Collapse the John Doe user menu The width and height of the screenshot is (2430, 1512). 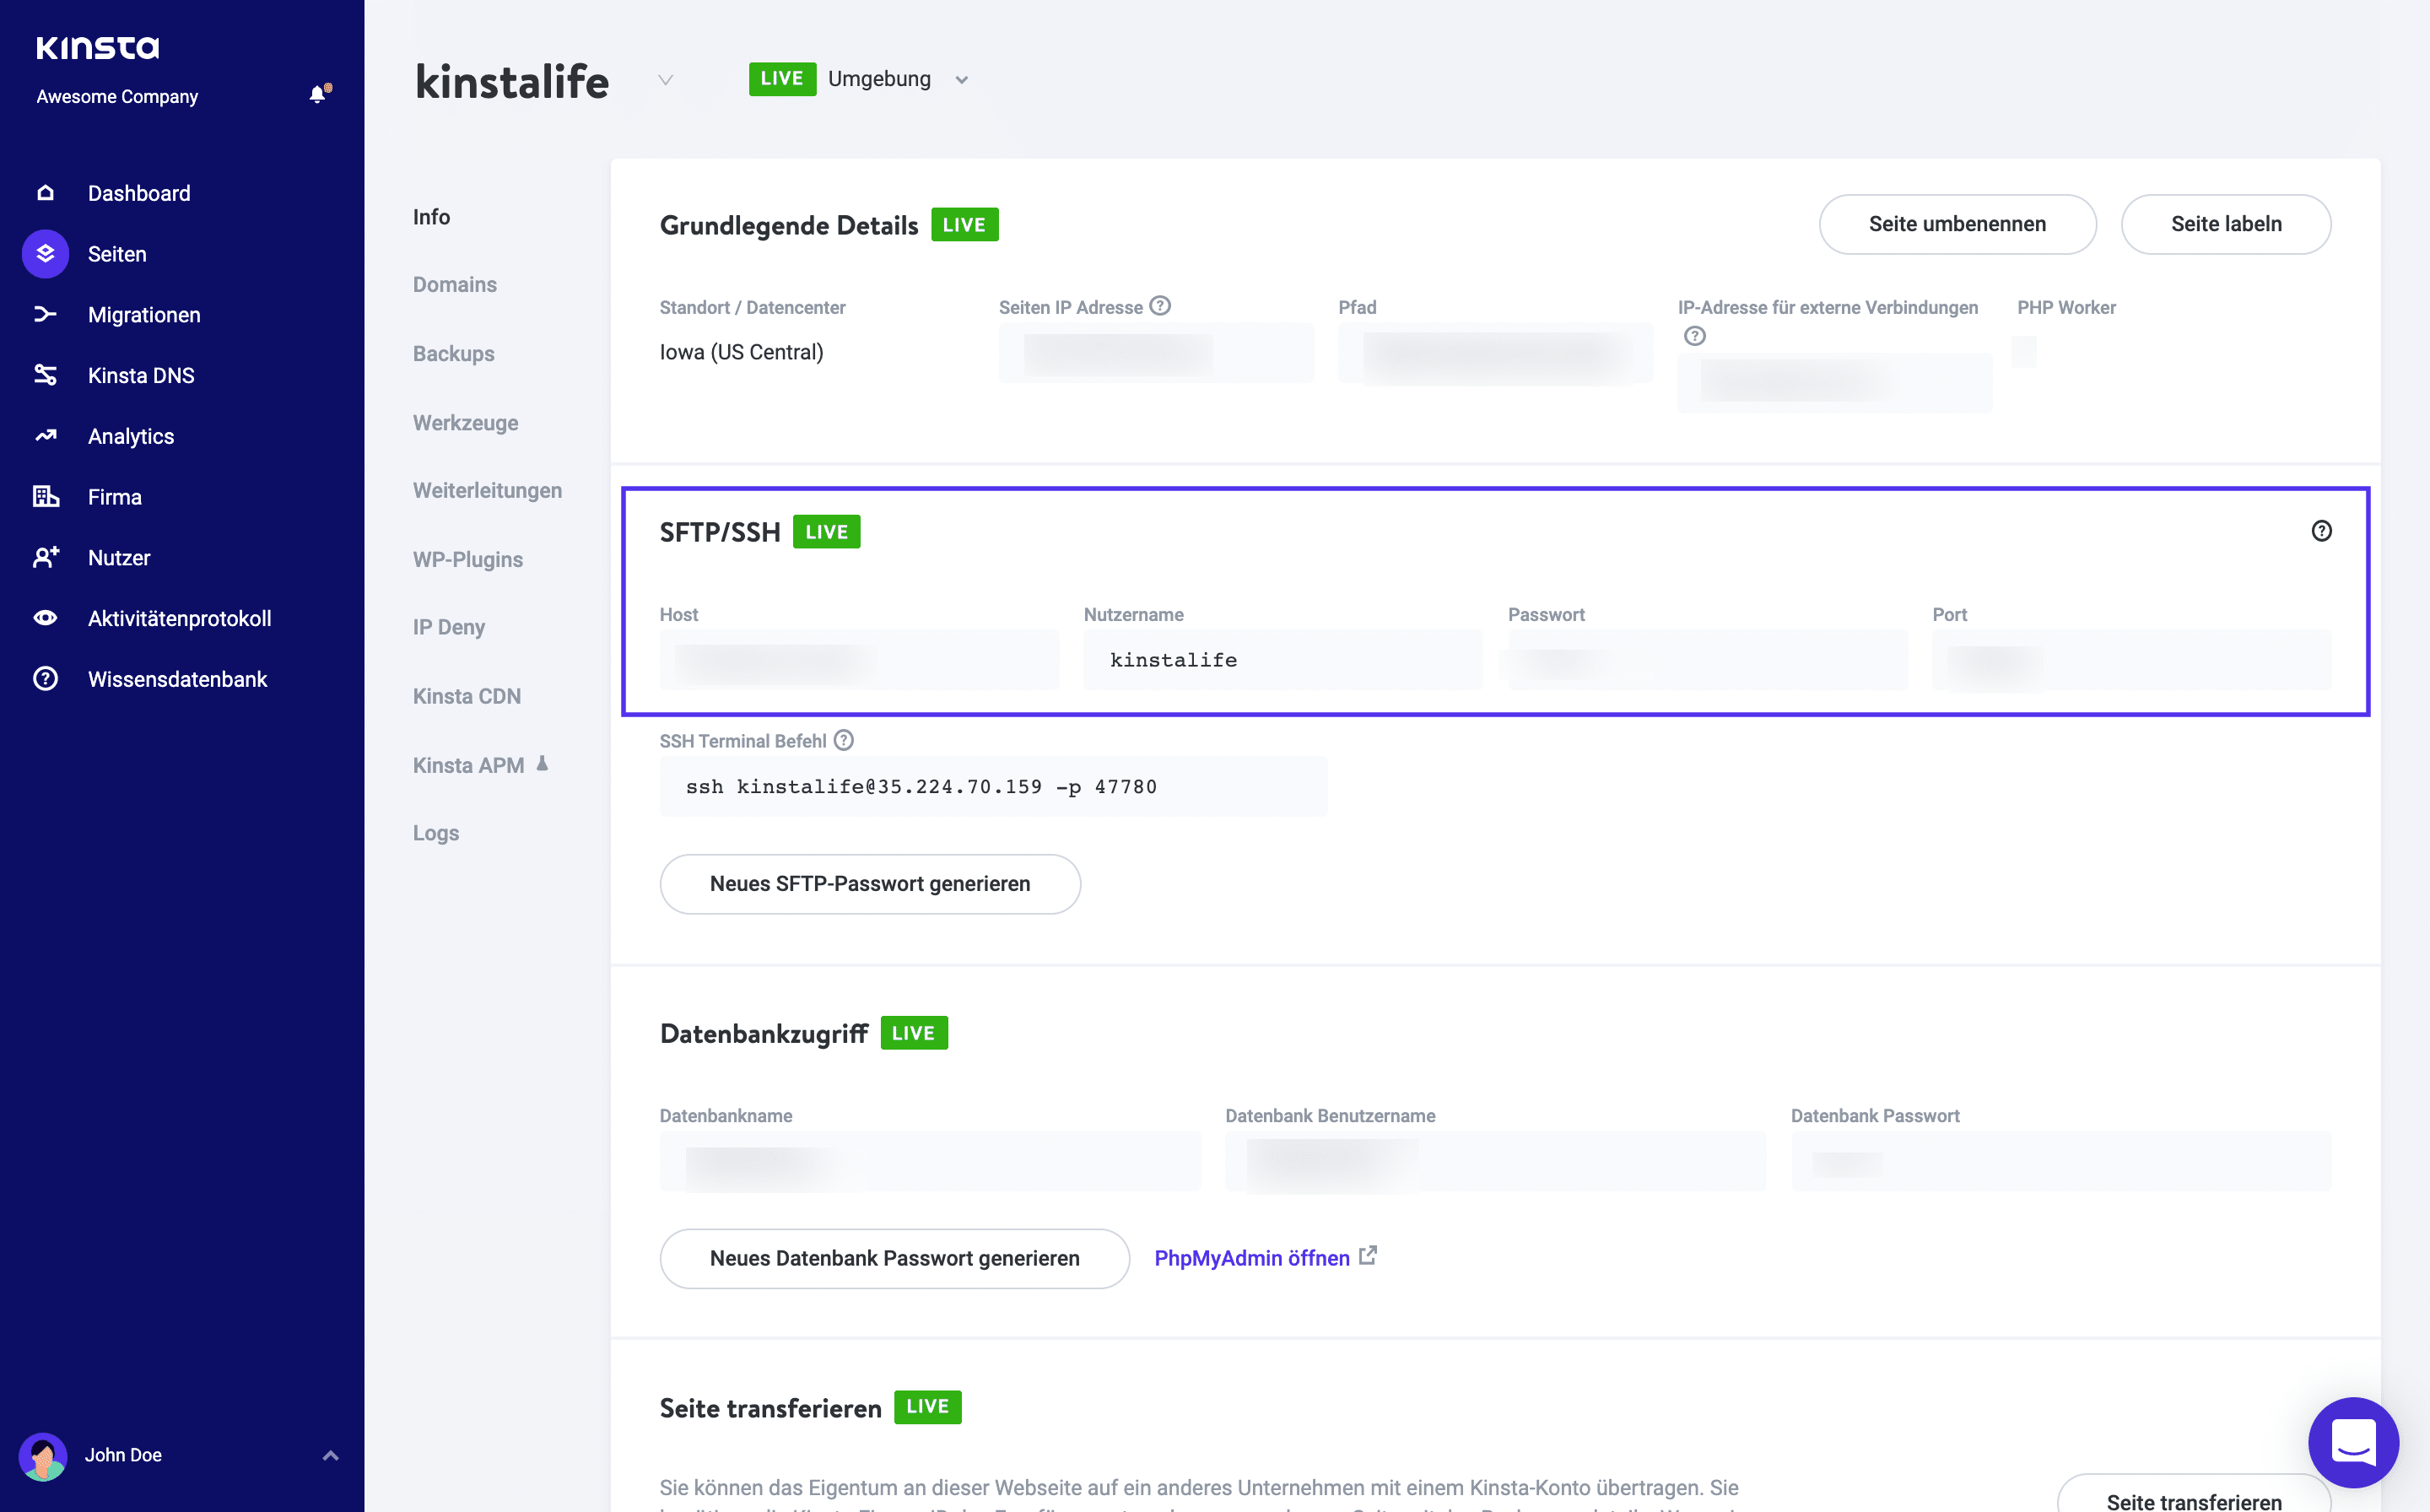[x=330, y=1456]
